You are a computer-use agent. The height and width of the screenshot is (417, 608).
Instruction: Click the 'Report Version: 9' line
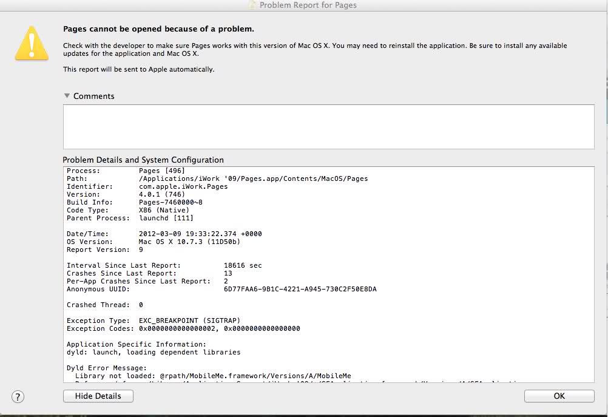[x=105, y=249]
